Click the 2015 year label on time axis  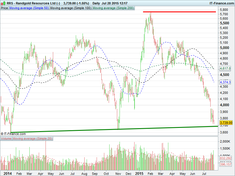click(x=139, y=174)
